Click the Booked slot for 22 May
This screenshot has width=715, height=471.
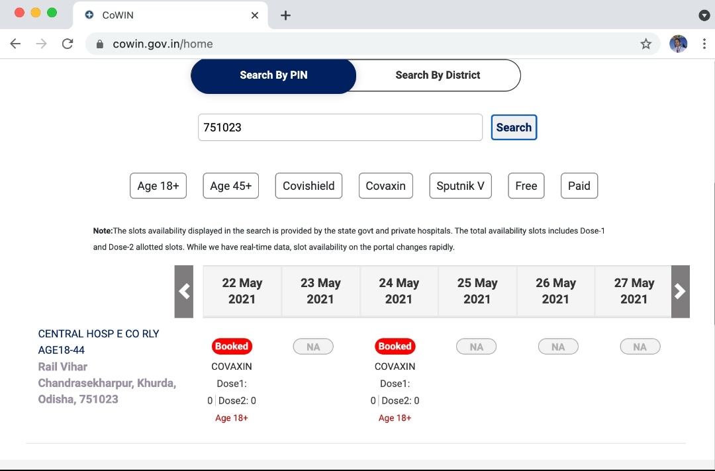pyautogui.click(x=232, y=346)
